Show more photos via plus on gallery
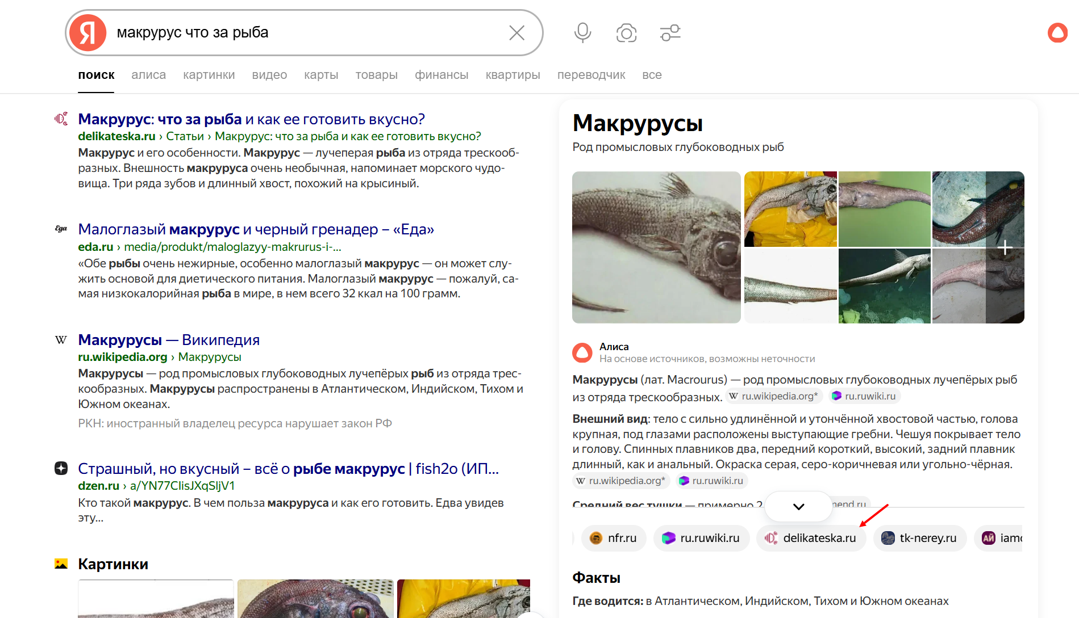Viewport: 1079px width, 618px height. pyautogui.click(x=1005, y=247)
